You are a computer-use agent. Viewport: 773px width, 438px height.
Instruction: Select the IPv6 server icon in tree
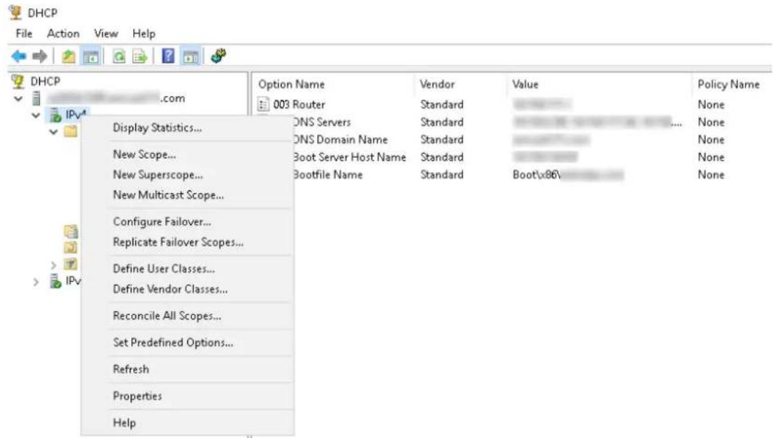tap(55, 281)
